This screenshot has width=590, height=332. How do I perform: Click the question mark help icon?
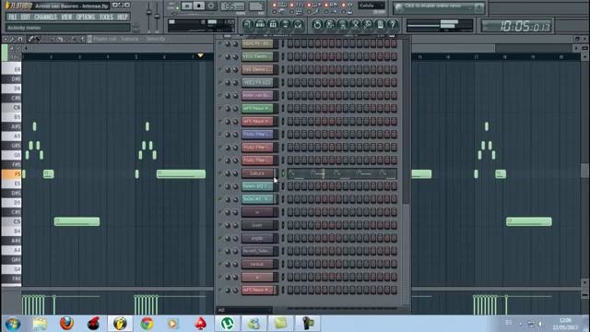[x=393, y=25]
